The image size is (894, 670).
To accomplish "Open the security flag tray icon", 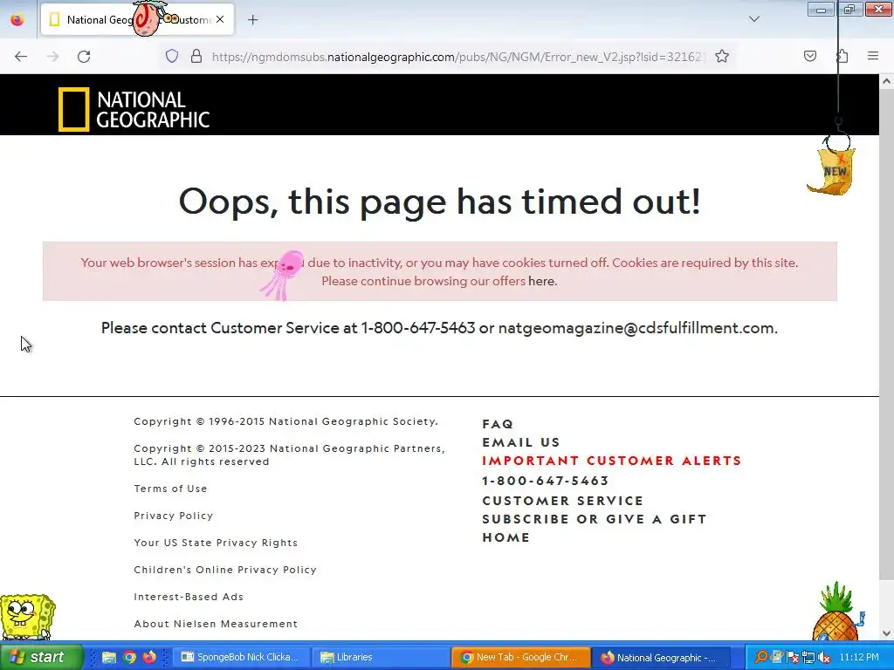I will [x=792, y=658].
